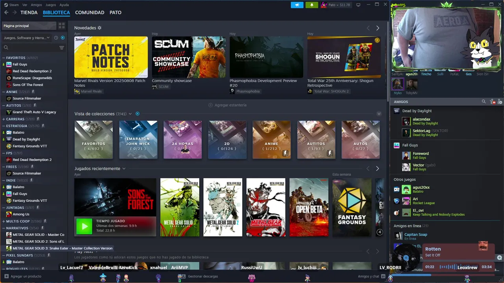Open the Ayuda menu
504x283 pixels.
[64, 5]
